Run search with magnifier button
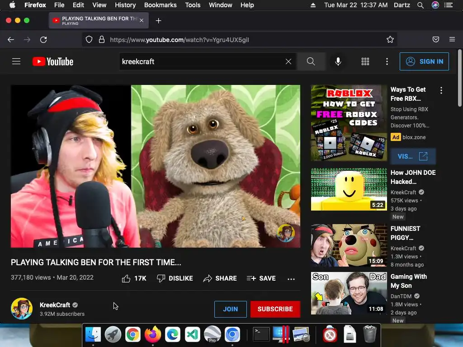The height and width of the screenshot is (347, 463). coord(311,61)
